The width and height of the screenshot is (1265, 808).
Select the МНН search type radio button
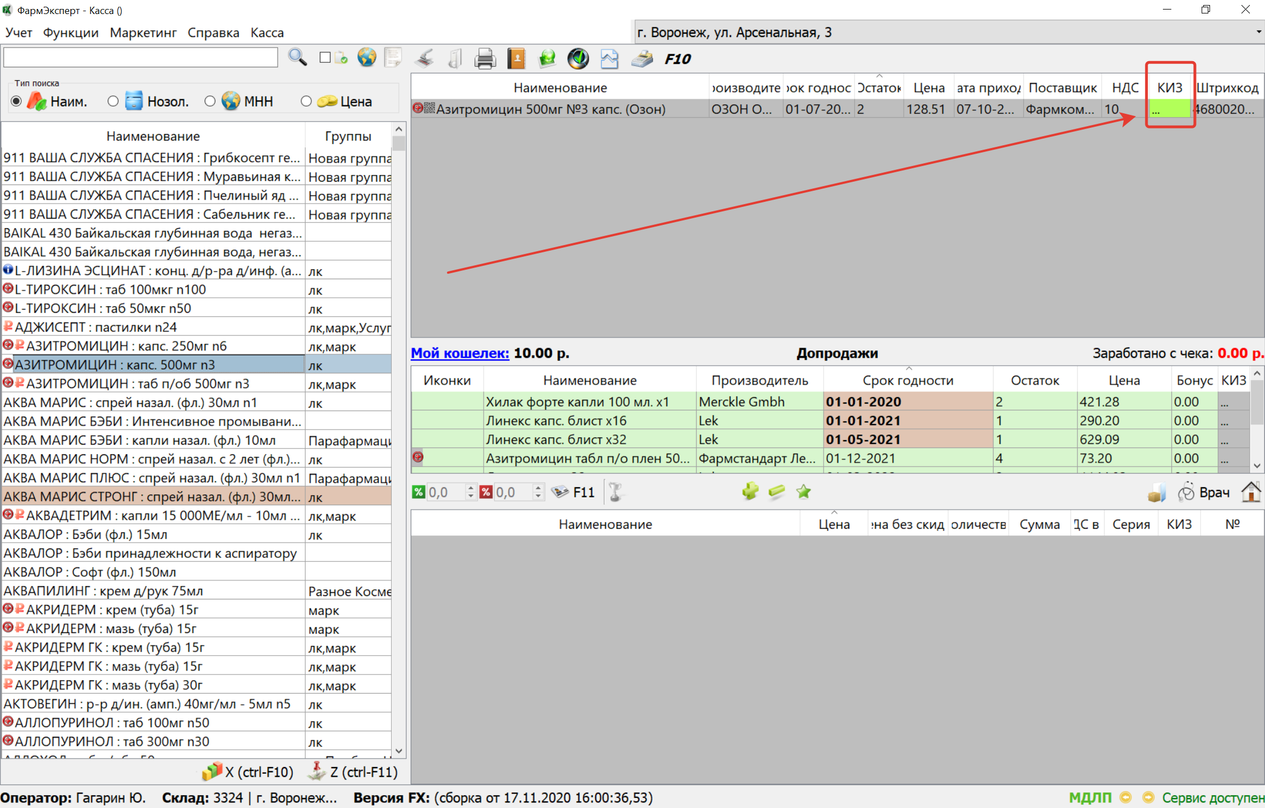tap(210, 101)
